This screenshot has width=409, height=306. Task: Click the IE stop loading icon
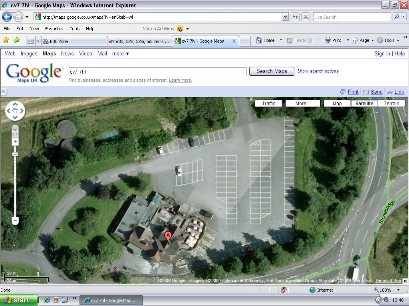[306, 17]
